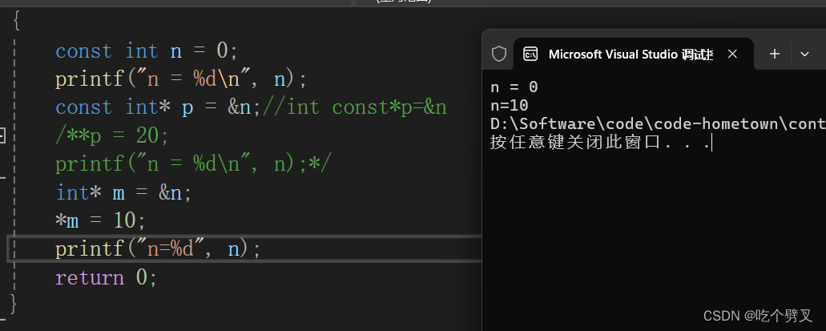Click the line '*m = 10;'

[x=100, y=221]
